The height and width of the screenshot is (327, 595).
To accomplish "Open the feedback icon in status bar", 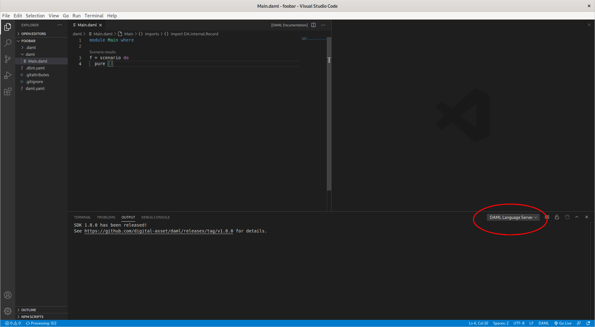I will click(x=579, y=323).
